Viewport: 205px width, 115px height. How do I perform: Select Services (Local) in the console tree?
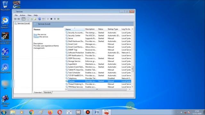pos(23,23)
